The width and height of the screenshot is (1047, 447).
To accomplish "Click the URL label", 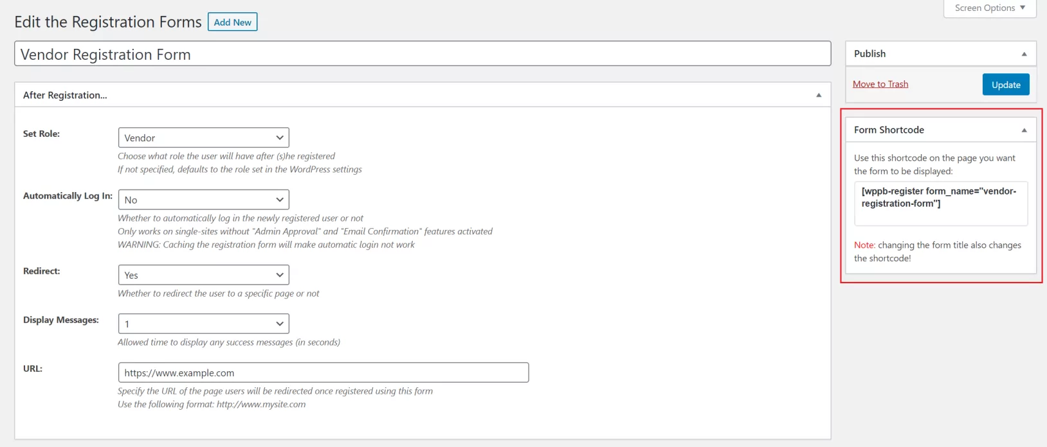I will point(33,369).
